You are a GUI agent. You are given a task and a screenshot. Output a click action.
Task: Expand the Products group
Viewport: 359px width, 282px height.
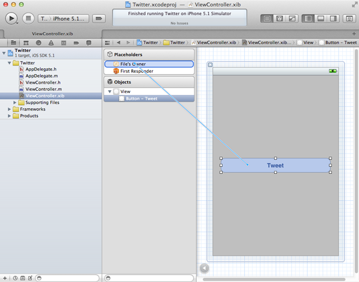pos(9,116)
